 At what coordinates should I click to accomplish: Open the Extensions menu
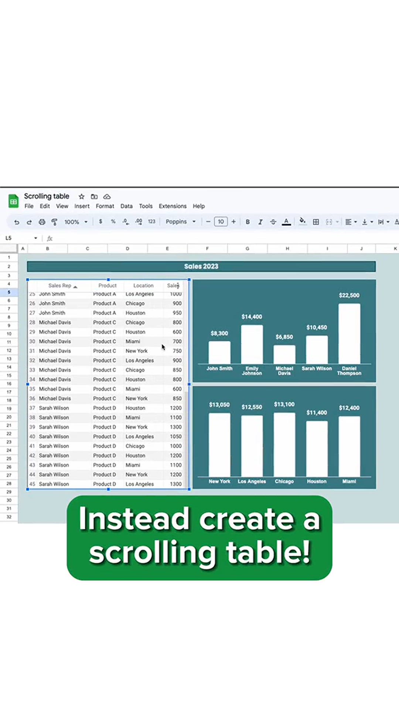point(173,206)
